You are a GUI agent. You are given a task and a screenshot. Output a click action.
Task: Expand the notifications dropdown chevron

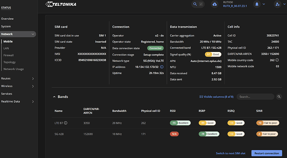264,4
